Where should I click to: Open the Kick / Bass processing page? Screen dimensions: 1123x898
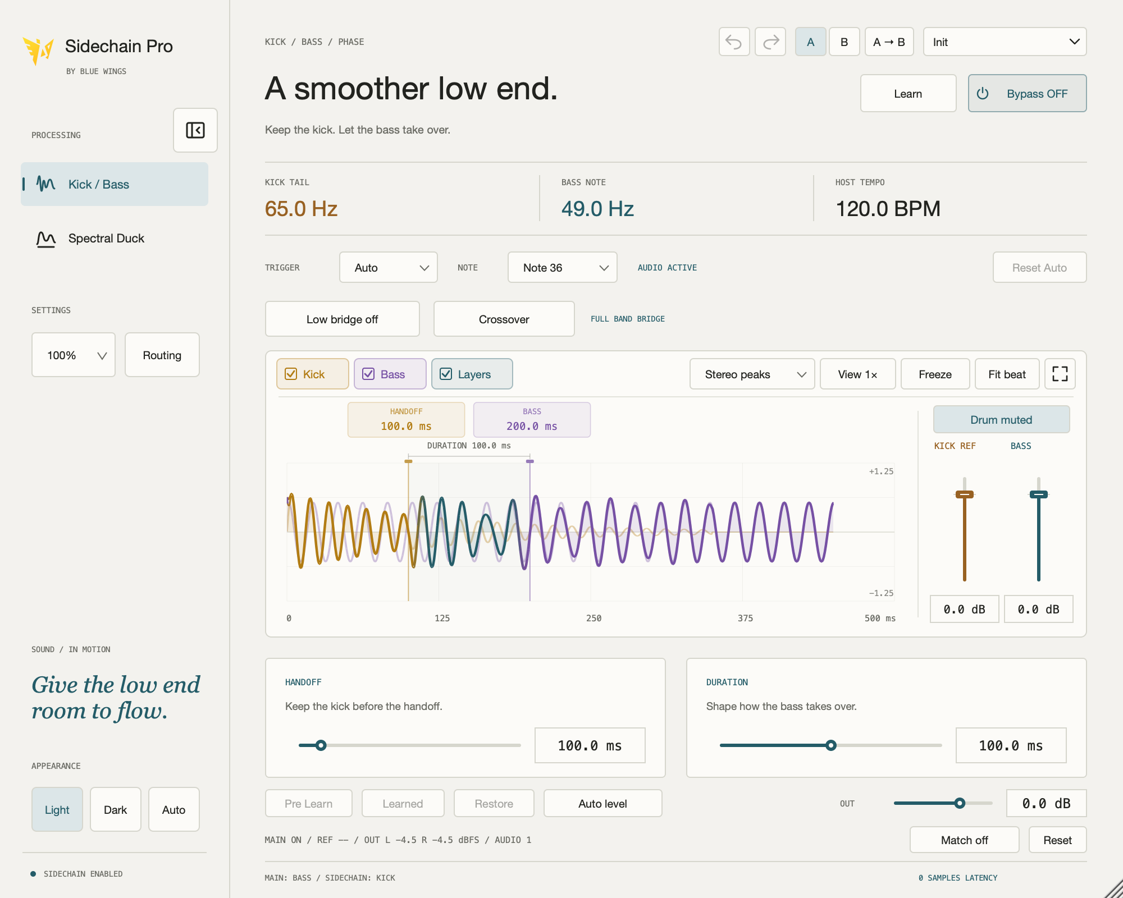click(x=115, y=184)
